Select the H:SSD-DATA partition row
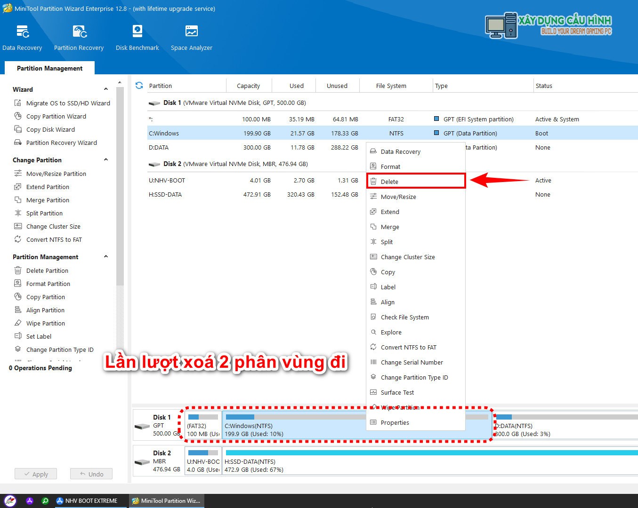 [392, 194]
